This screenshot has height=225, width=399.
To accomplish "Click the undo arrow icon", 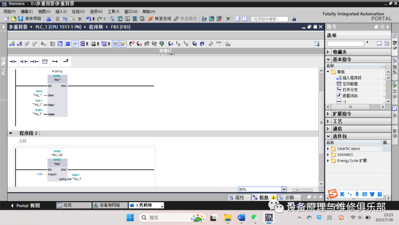I will pos(89,19).
